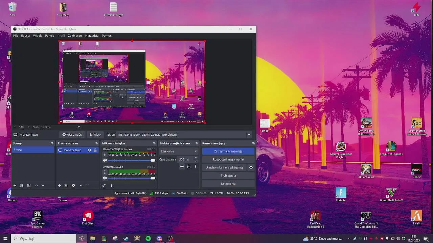
Task: Undock the Źródła obrazu panel
Action: pos(97,143)
